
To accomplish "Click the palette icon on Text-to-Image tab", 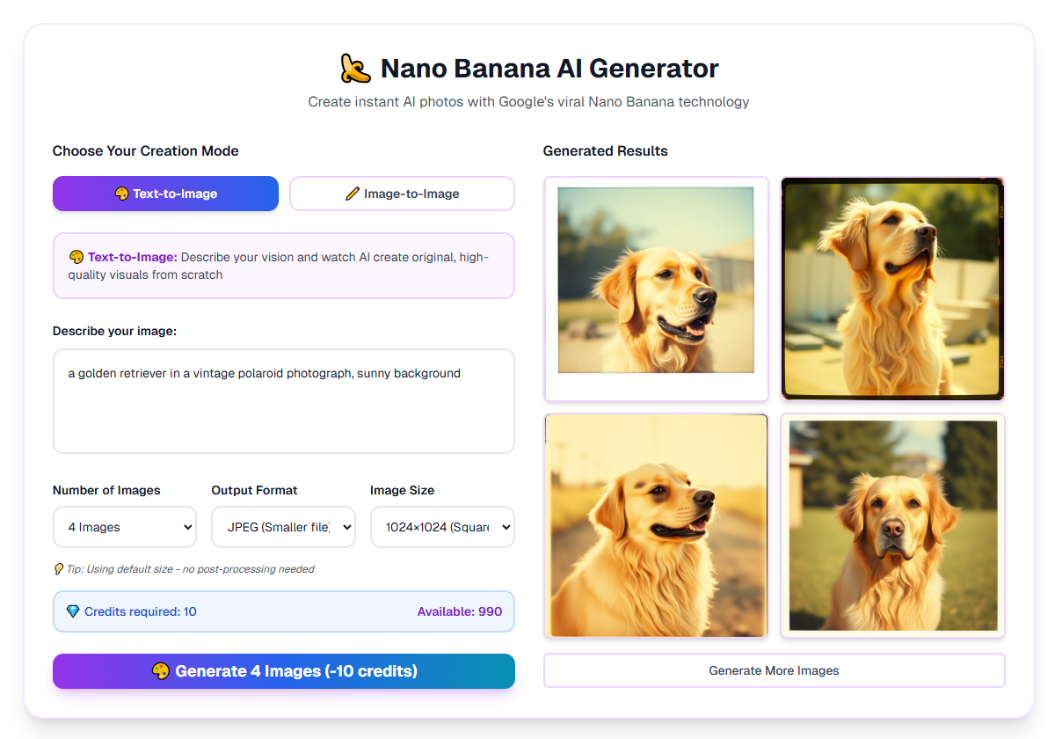I will point(122,194).
